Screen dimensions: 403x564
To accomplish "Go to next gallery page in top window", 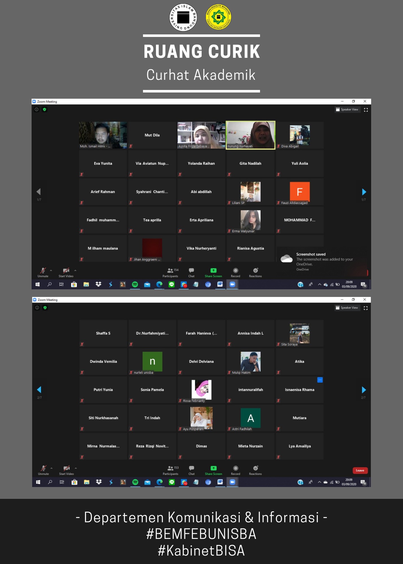I will pos(364,192).
